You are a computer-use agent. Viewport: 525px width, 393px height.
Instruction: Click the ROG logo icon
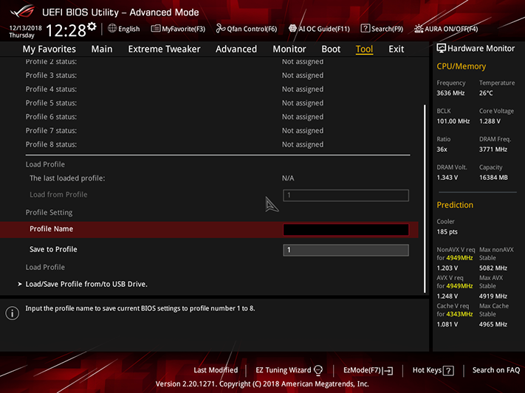pos(22,12)
